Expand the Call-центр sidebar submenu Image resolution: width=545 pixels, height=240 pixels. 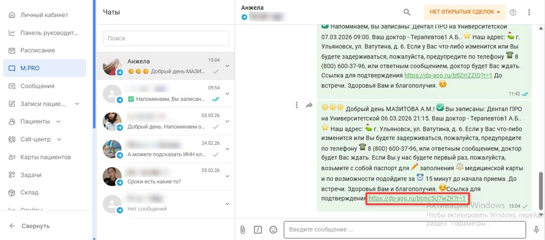pyautogui.click(x=59, y=139)
